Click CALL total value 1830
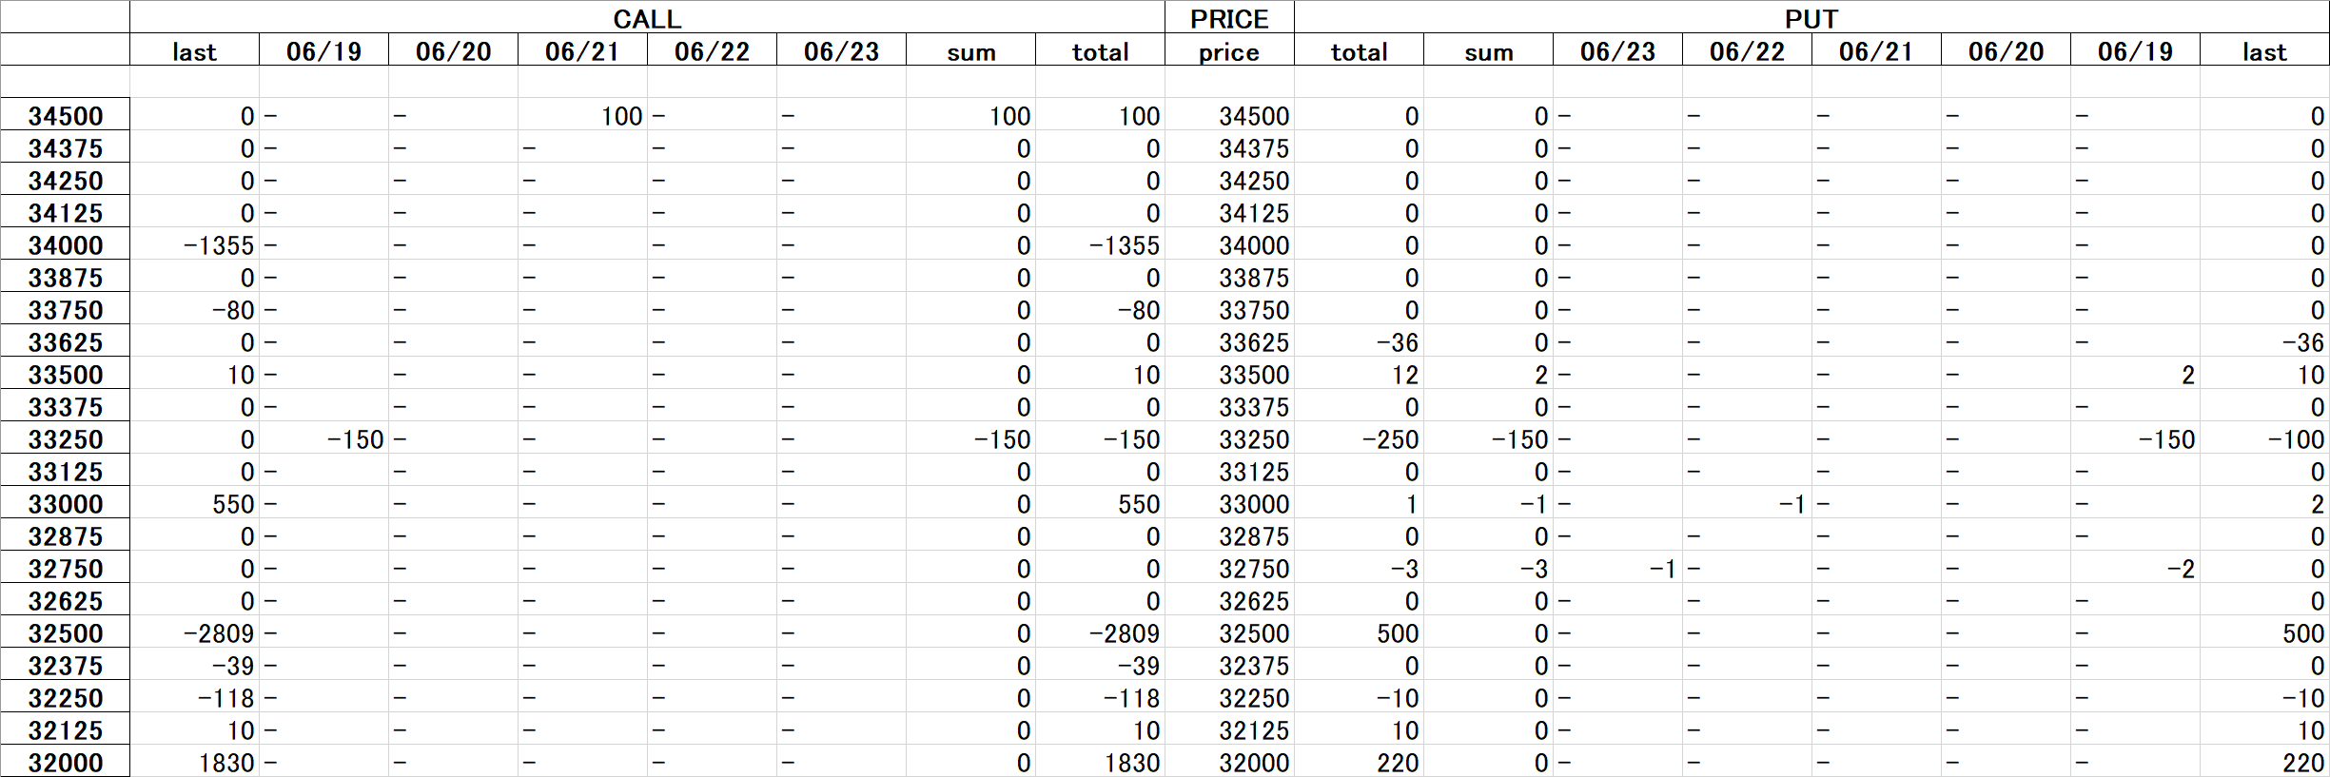The width and height of the screenshot is (2330, 777). point(1100,763)
